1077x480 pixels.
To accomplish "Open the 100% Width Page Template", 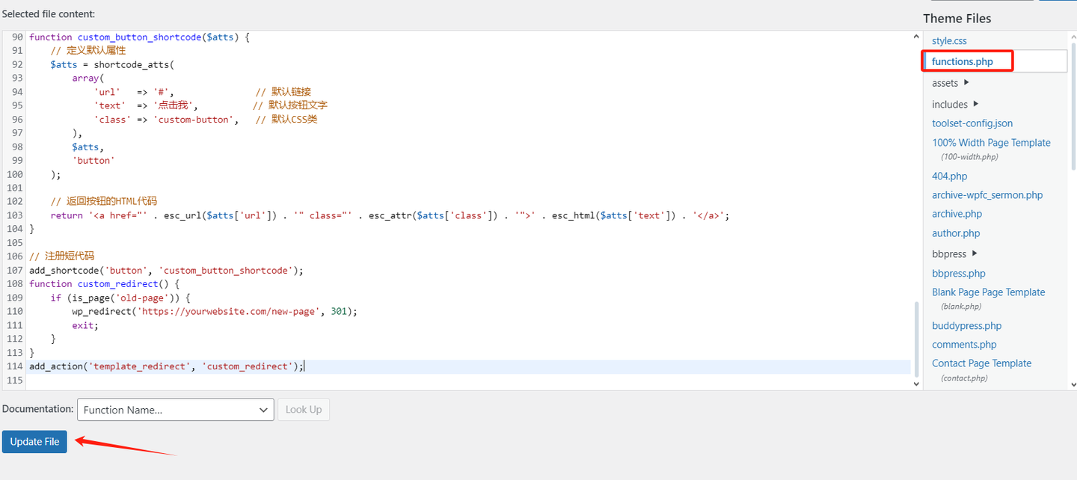I will [x=991, y=142].
